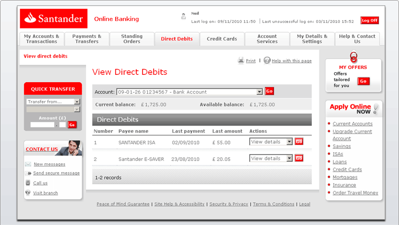Open the Credit Cards tab
The image size is (399, 225).
222,39
